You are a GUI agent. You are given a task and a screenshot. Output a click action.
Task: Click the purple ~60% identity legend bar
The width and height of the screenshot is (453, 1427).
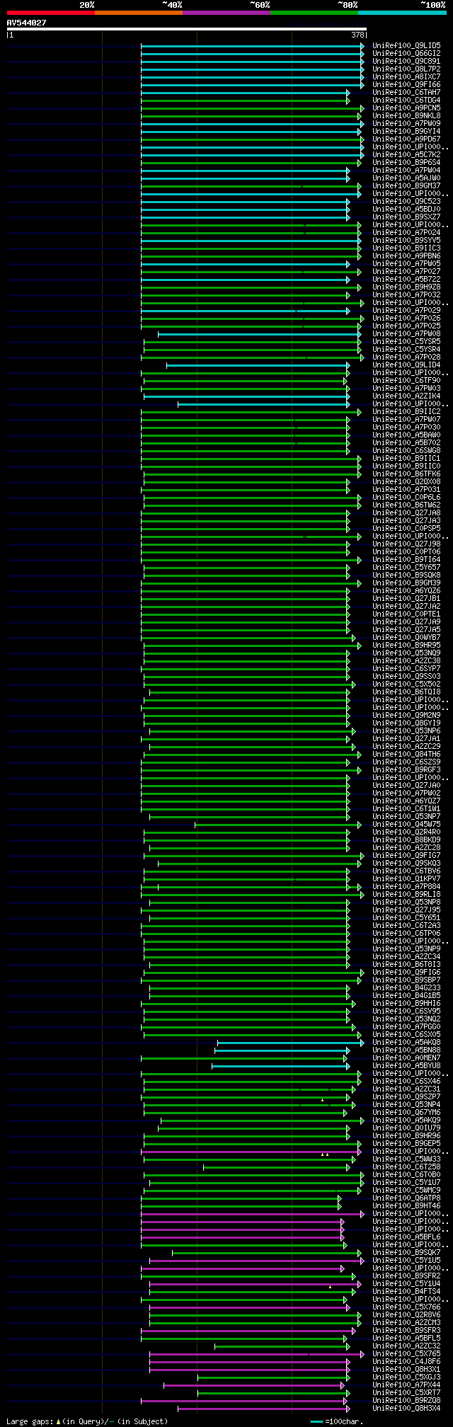coord(226,12)
